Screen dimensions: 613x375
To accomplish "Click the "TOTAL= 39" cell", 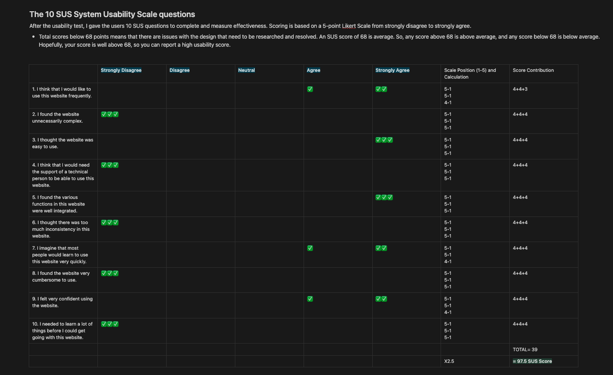I will point(525,350).
